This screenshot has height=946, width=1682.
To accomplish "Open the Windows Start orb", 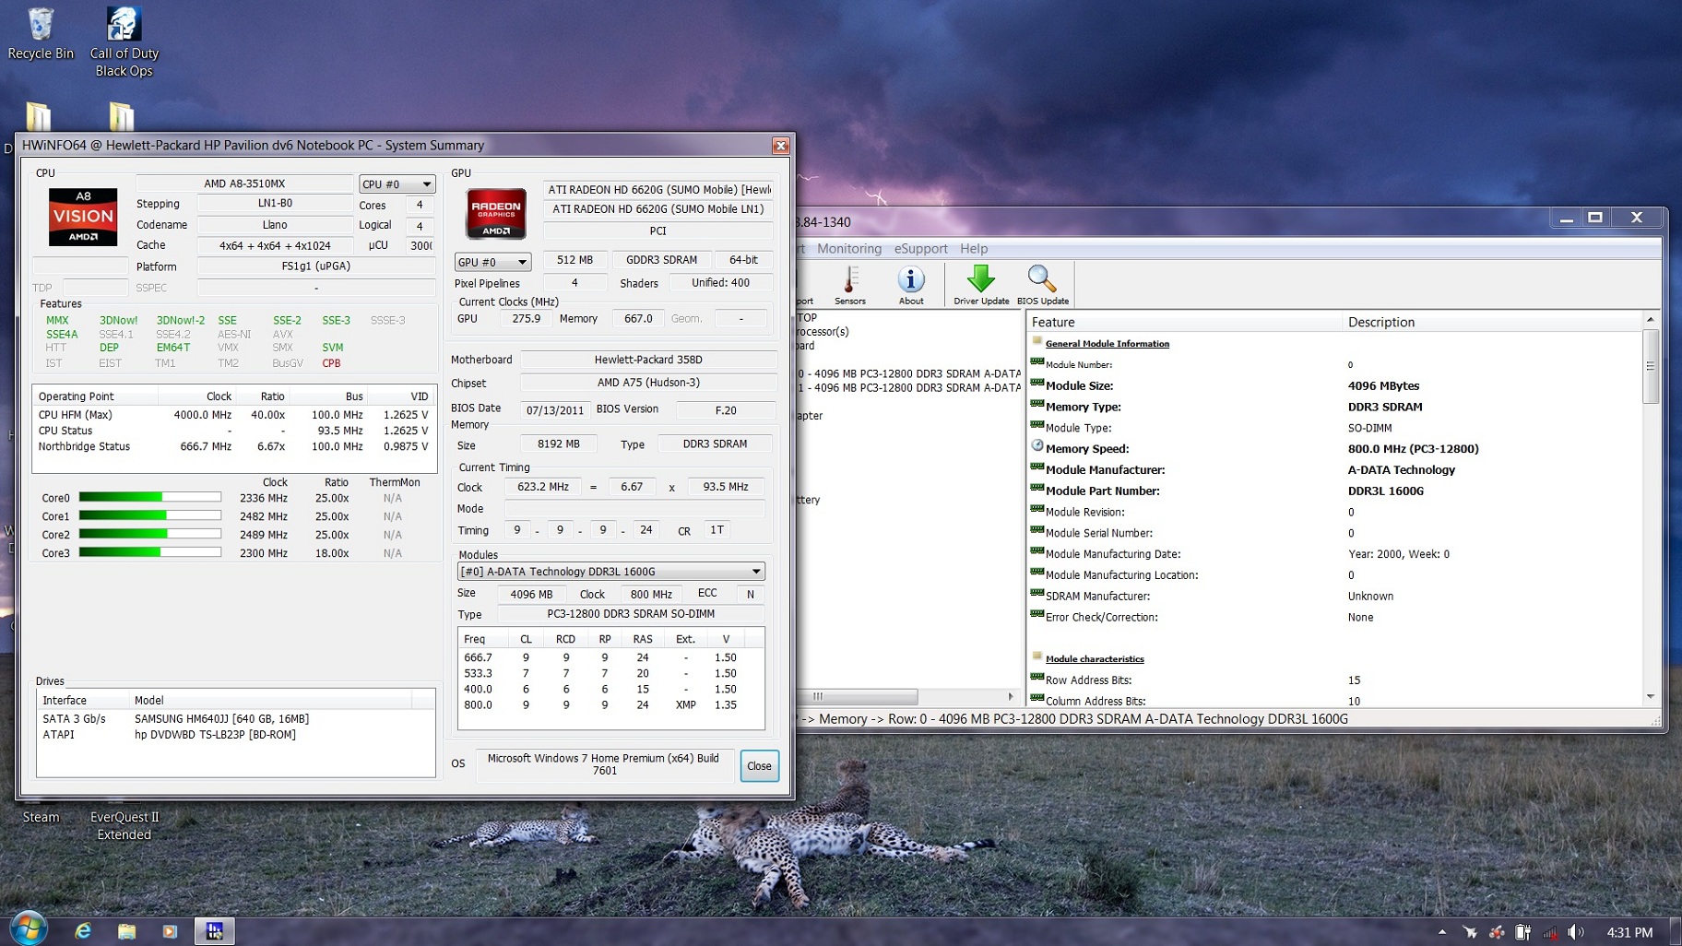I will pos(28,928).
